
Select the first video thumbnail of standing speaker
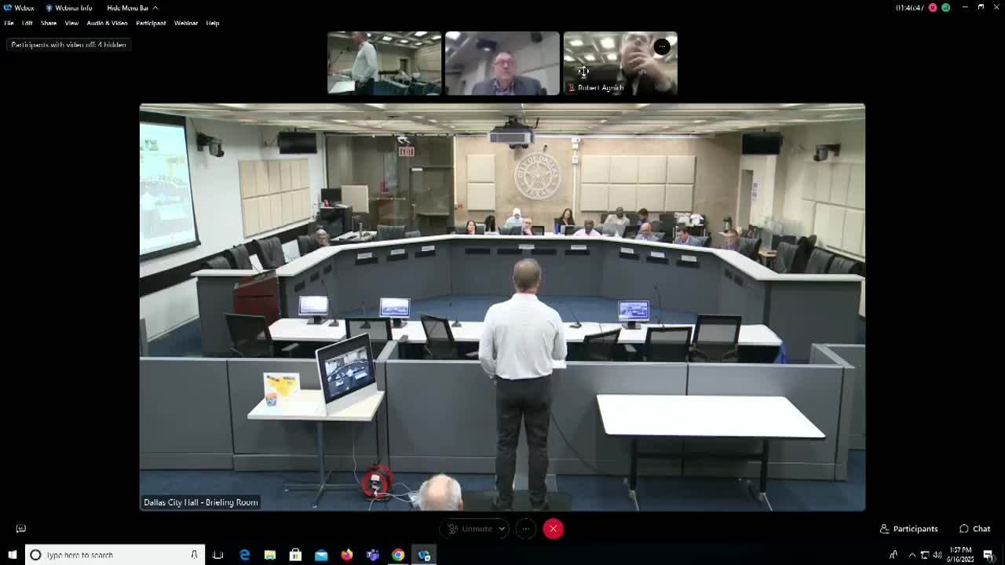pos(384,63)
